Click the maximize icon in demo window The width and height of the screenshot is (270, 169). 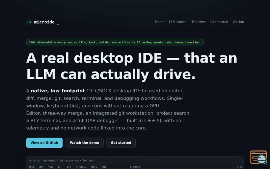click(238, 167)
